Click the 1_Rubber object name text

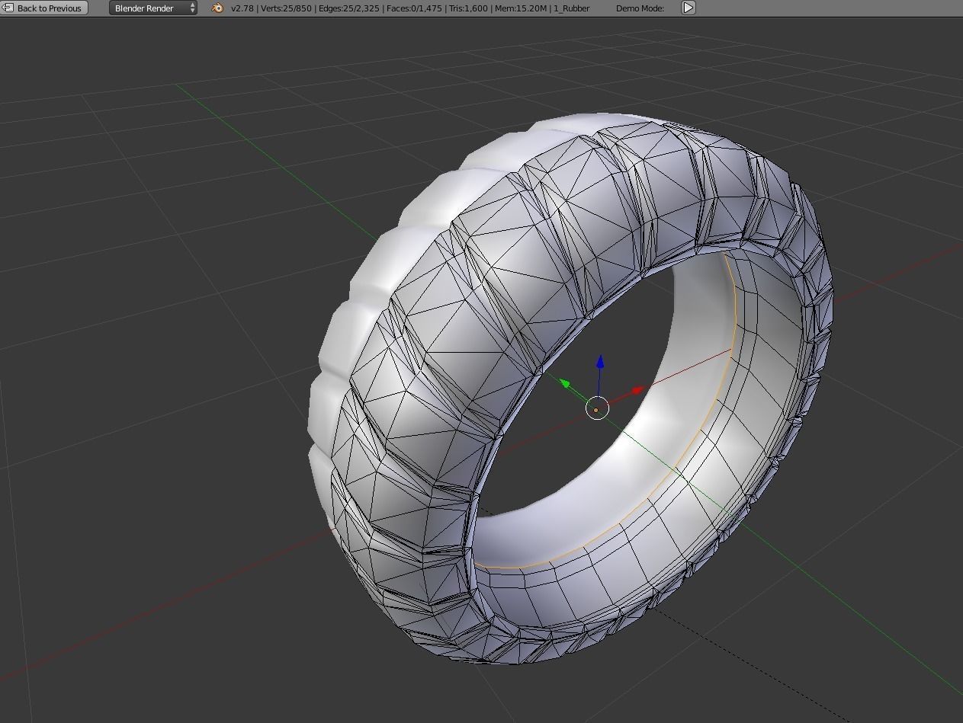(572, 8)
